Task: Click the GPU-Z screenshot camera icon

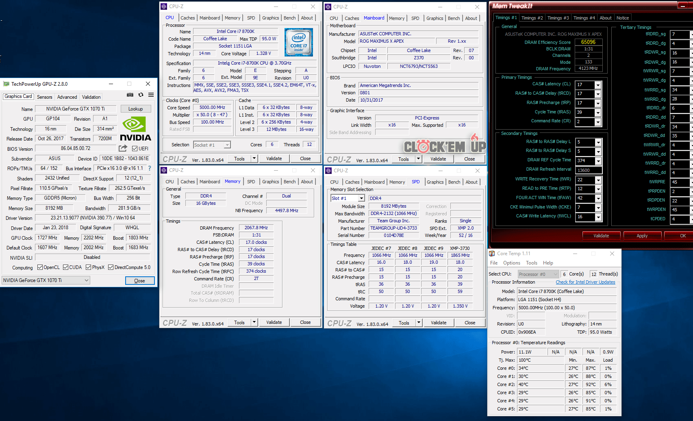Action: pyautogui.click(x=130, y=95)
